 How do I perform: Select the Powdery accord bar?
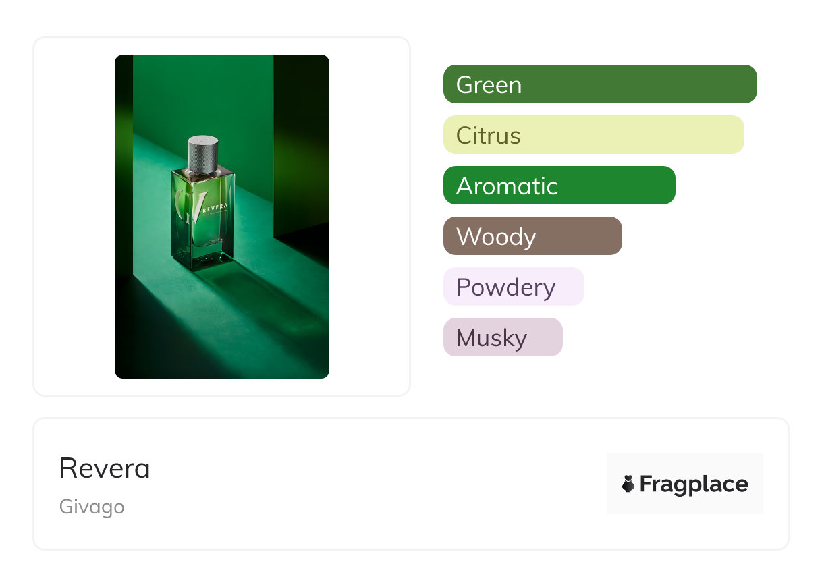[513, 287]
